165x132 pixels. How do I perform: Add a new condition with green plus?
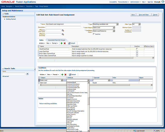point(62,75)
